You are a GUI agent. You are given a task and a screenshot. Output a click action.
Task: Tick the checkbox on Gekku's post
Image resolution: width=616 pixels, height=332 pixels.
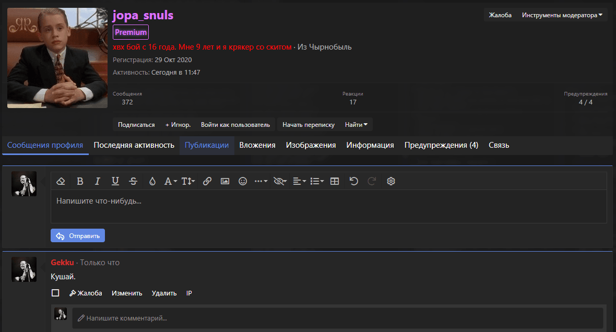coord(55,293)
